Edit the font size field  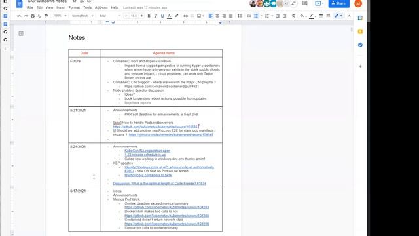134,16
